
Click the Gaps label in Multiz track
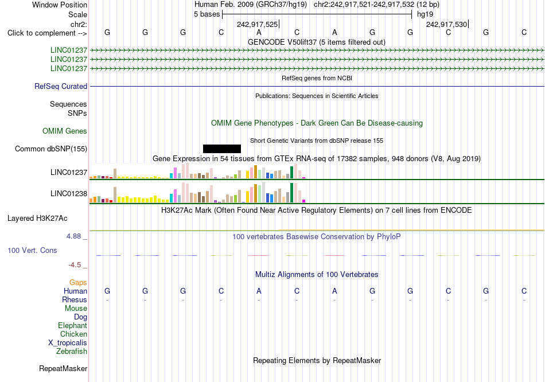[78, 283]
